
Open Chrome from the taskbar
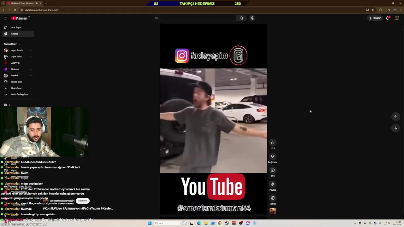[x=220, y=223]
